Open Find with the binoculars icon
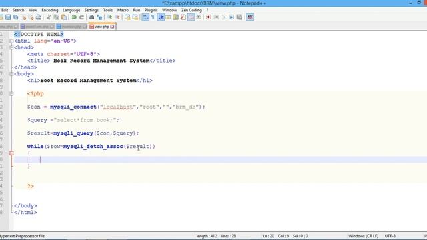427x240 pixels. [x=92, y=17]
